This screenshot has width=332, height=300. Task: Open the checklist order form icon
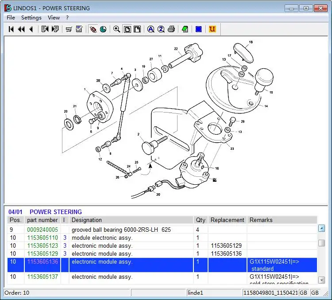pyautogui.click(x=79, y=29)
